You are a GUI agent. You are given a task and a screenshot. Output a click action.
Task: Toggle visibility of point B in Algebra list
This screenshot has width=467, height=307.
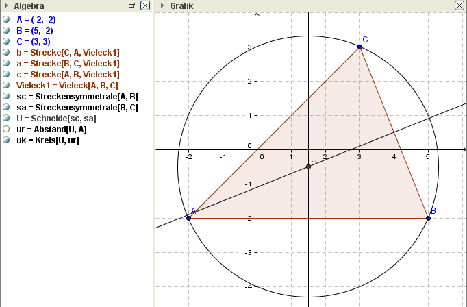[6, 31]
